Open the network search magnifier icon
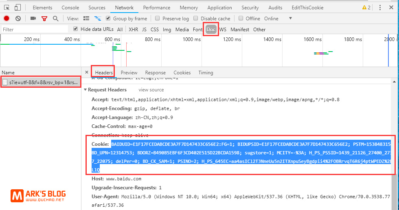This screenshot has height=210, width=399. point(55,19)
